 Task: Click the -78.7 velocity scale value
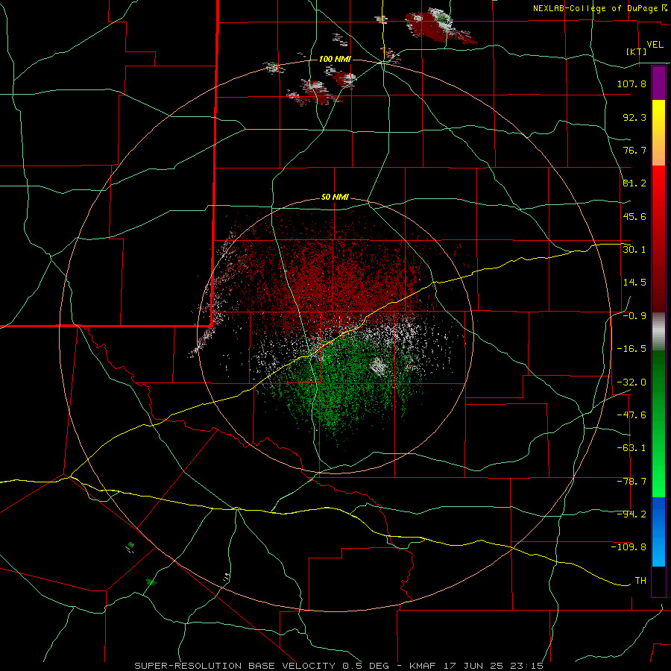(x=631, y=482)
